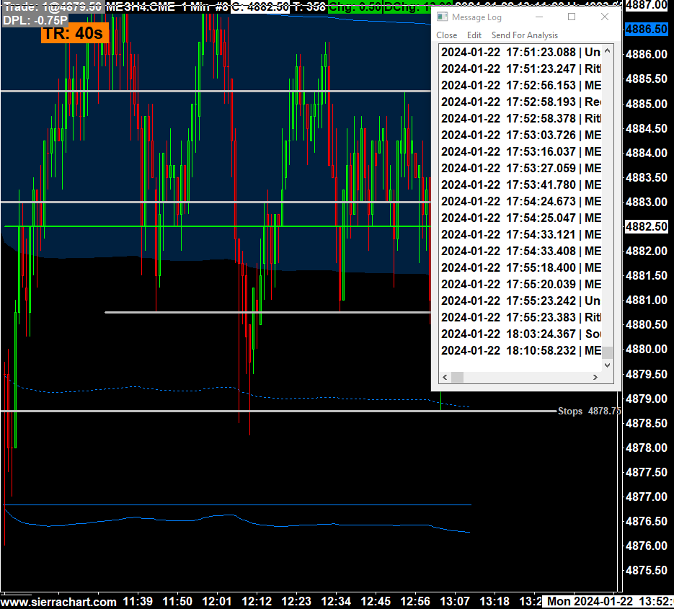Select log entry at 17:55:20.039
This screenshot has width=674, height=609.
click(x=520, y=284)
